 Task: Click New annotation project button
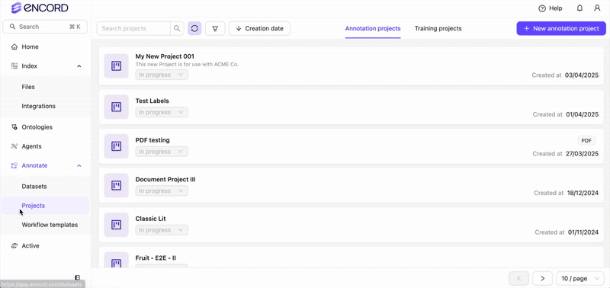tap(561, 28)
